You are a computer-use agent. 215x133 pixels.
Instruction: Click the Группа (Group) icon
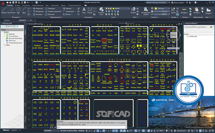tap(173, 10)
